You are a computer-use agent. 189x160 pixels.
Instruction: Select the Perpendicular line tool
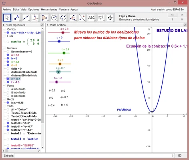(x=35, y=18)
